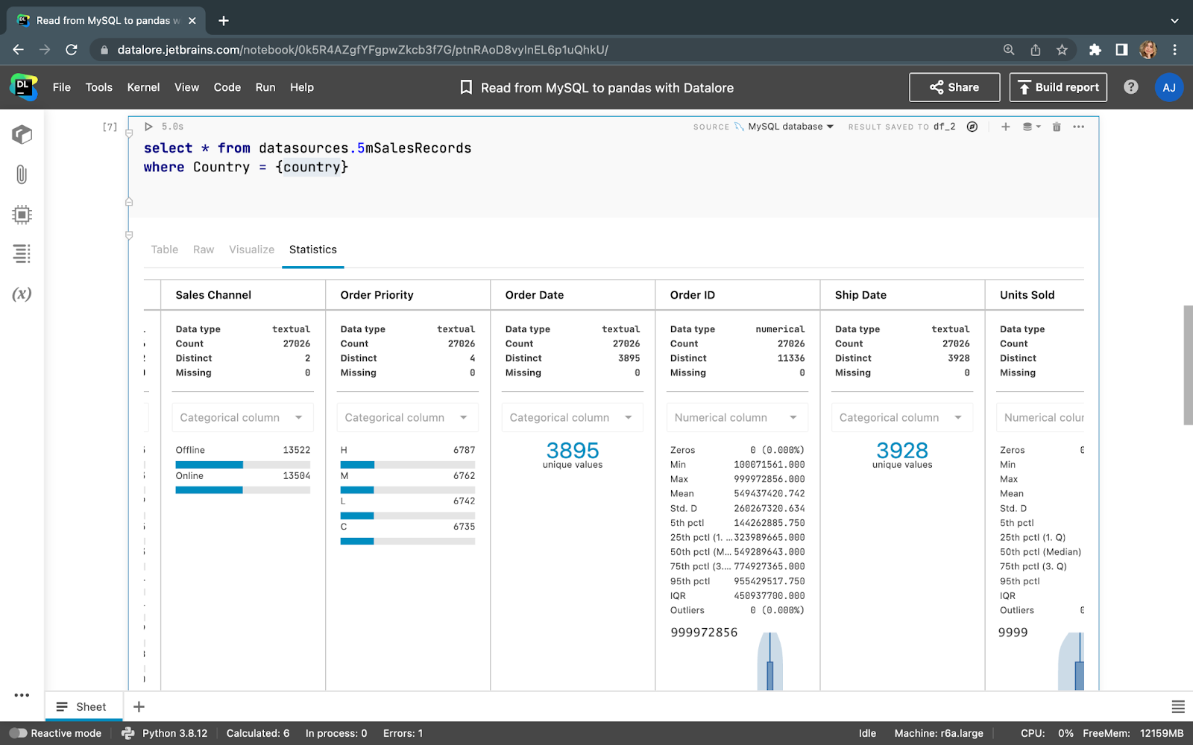Click the Build report button

(1058, 87)
